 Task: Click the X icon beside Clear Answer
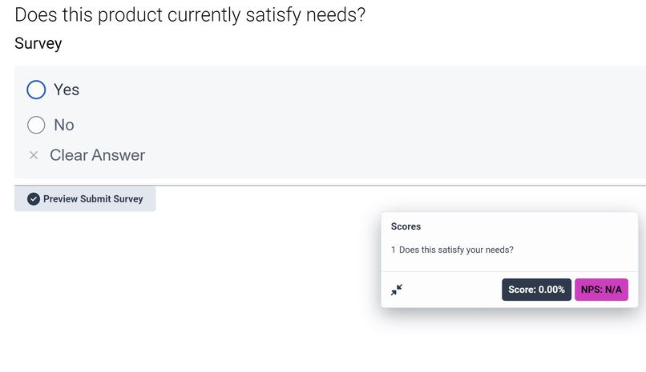(x=34, y=155)
